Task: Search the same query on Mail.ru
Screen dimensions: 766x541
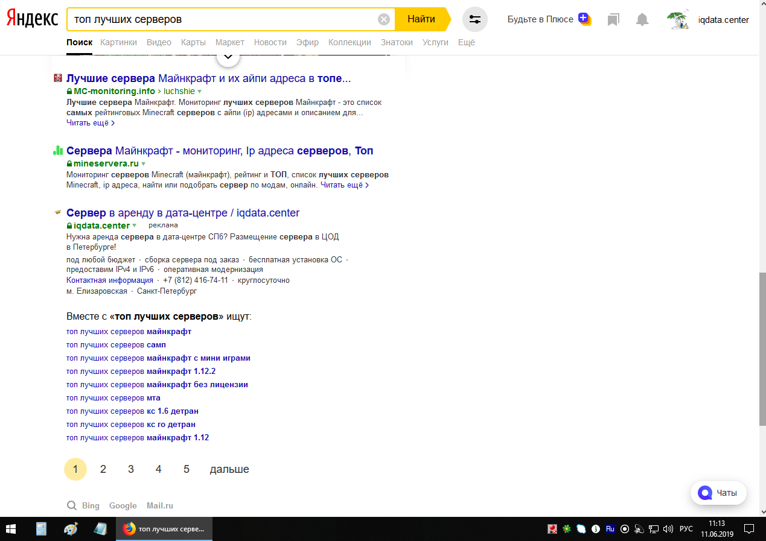Action: 160,505
